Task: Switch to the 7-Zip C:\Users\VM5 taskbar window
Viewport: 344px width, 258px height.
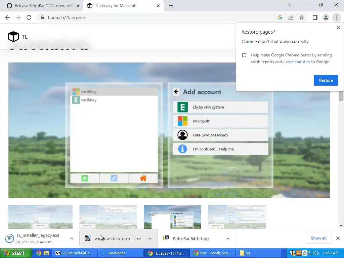Action: coord(75,253)
